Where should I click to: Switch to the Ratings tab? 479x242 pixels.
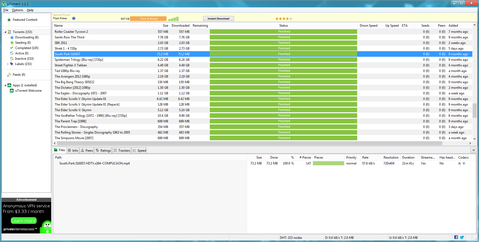(103, 151)
